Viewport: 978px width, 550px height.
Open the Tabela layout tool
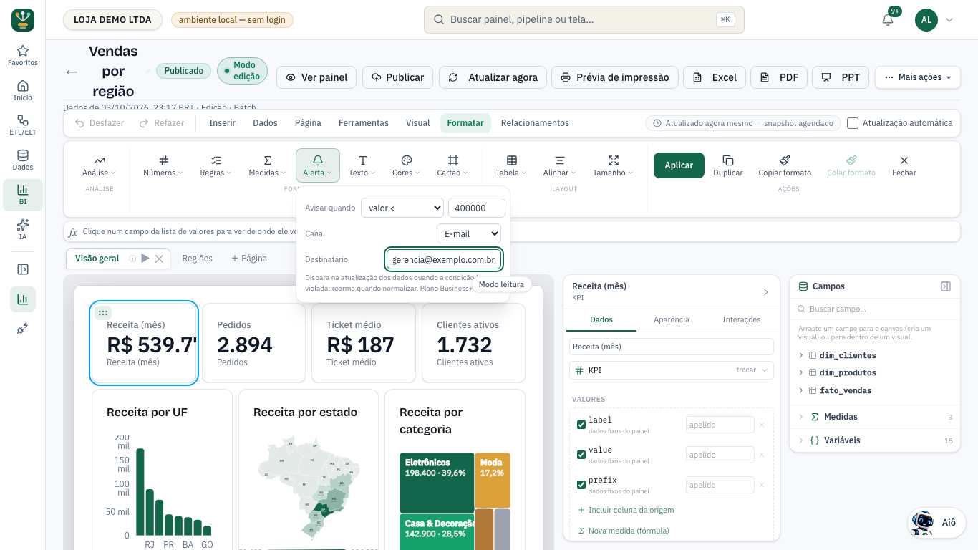click(x=511, y=165)
